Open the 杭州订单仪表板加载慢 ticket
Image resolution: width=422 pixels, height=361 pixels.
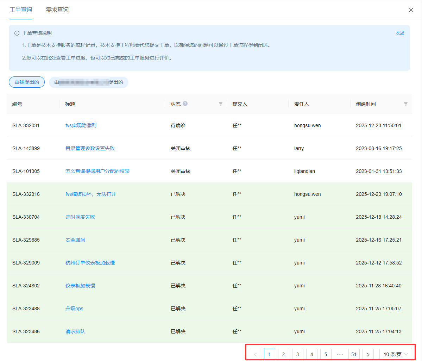click(x=90, y=263)
